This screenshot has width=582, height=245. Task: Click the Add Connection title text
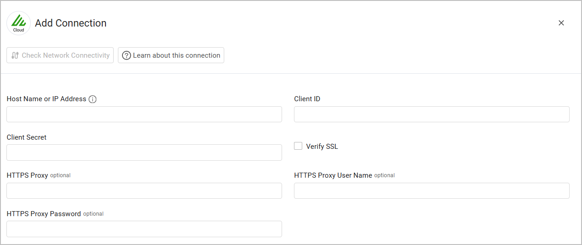[x=71, y=23]
